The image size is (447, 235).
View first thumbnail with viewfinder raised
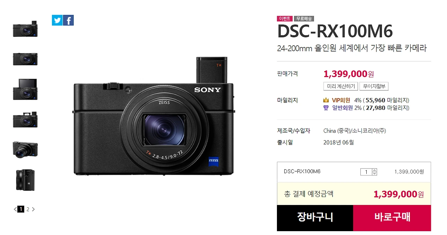click(25, 29)
